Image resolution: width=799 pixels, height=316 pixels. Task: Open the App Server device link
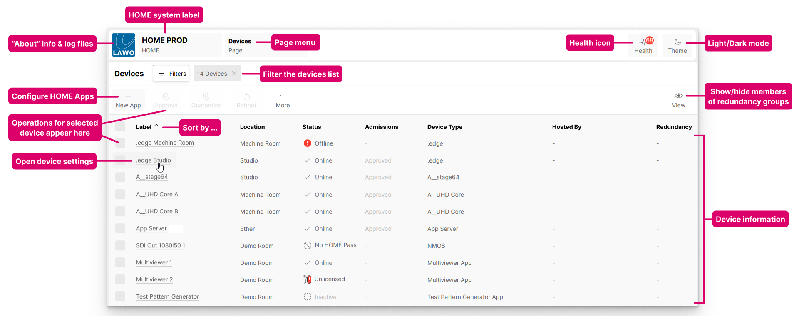click(x=151, y=229)
